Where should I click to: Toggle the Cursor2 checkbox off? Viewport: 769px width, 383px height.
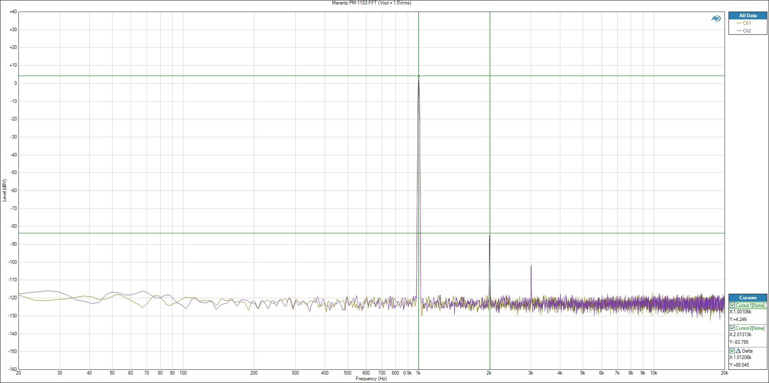point(733,328)
